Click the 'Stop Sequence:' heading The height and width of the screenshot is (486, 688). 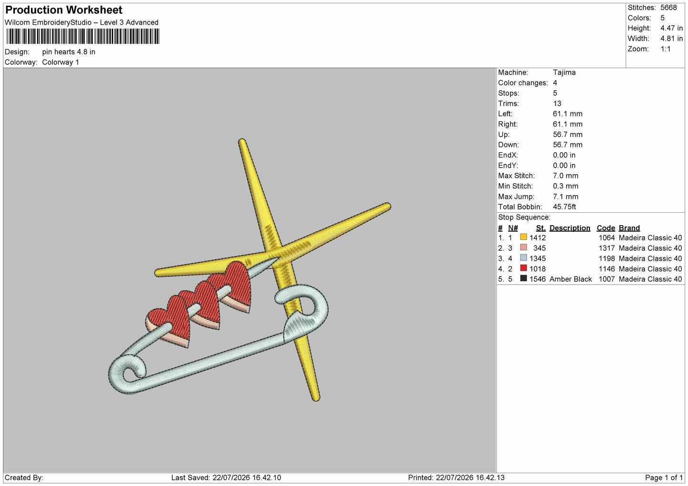pos(524,218)
